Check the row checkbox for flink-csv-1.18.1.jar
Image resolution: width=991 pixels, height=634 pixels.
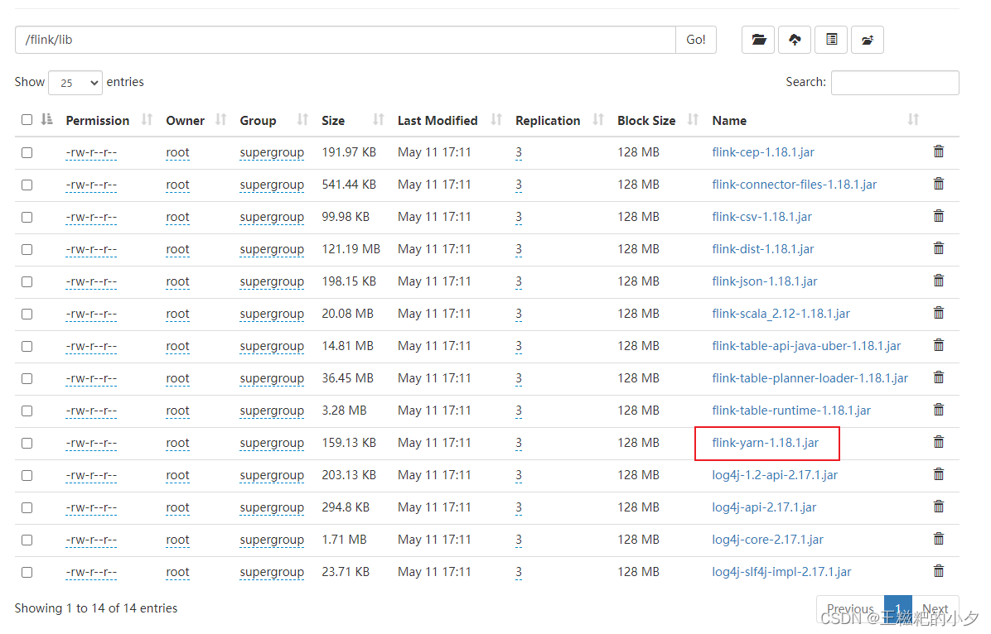pos(26,216)
